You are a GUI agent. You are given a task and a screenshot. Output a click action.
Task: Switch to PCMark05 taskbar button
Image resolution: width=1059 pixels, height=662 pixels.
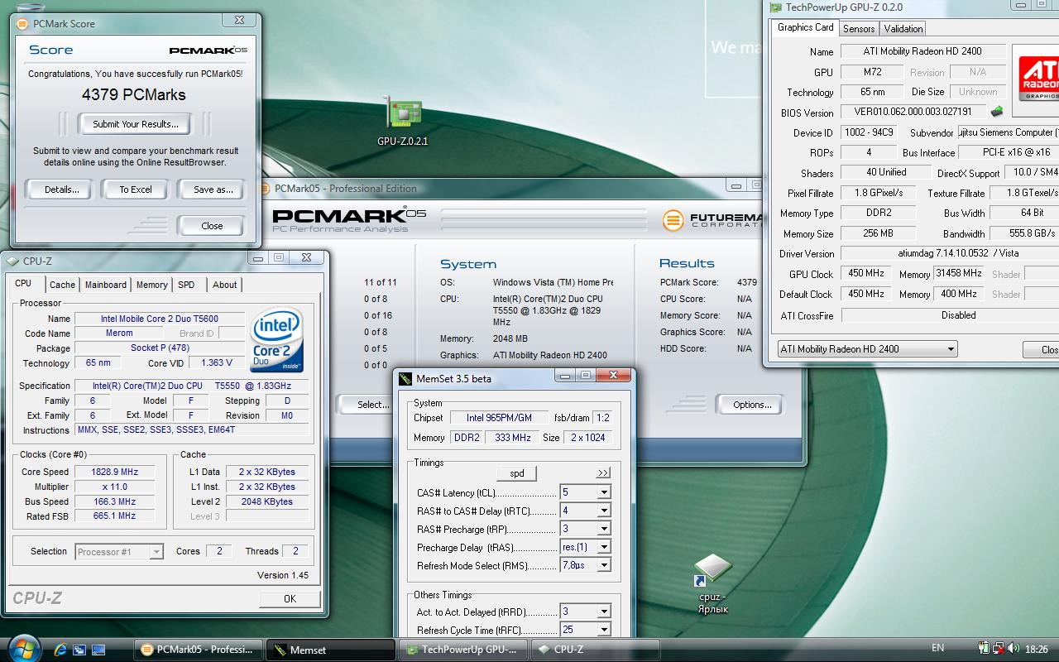coord(199,650)
